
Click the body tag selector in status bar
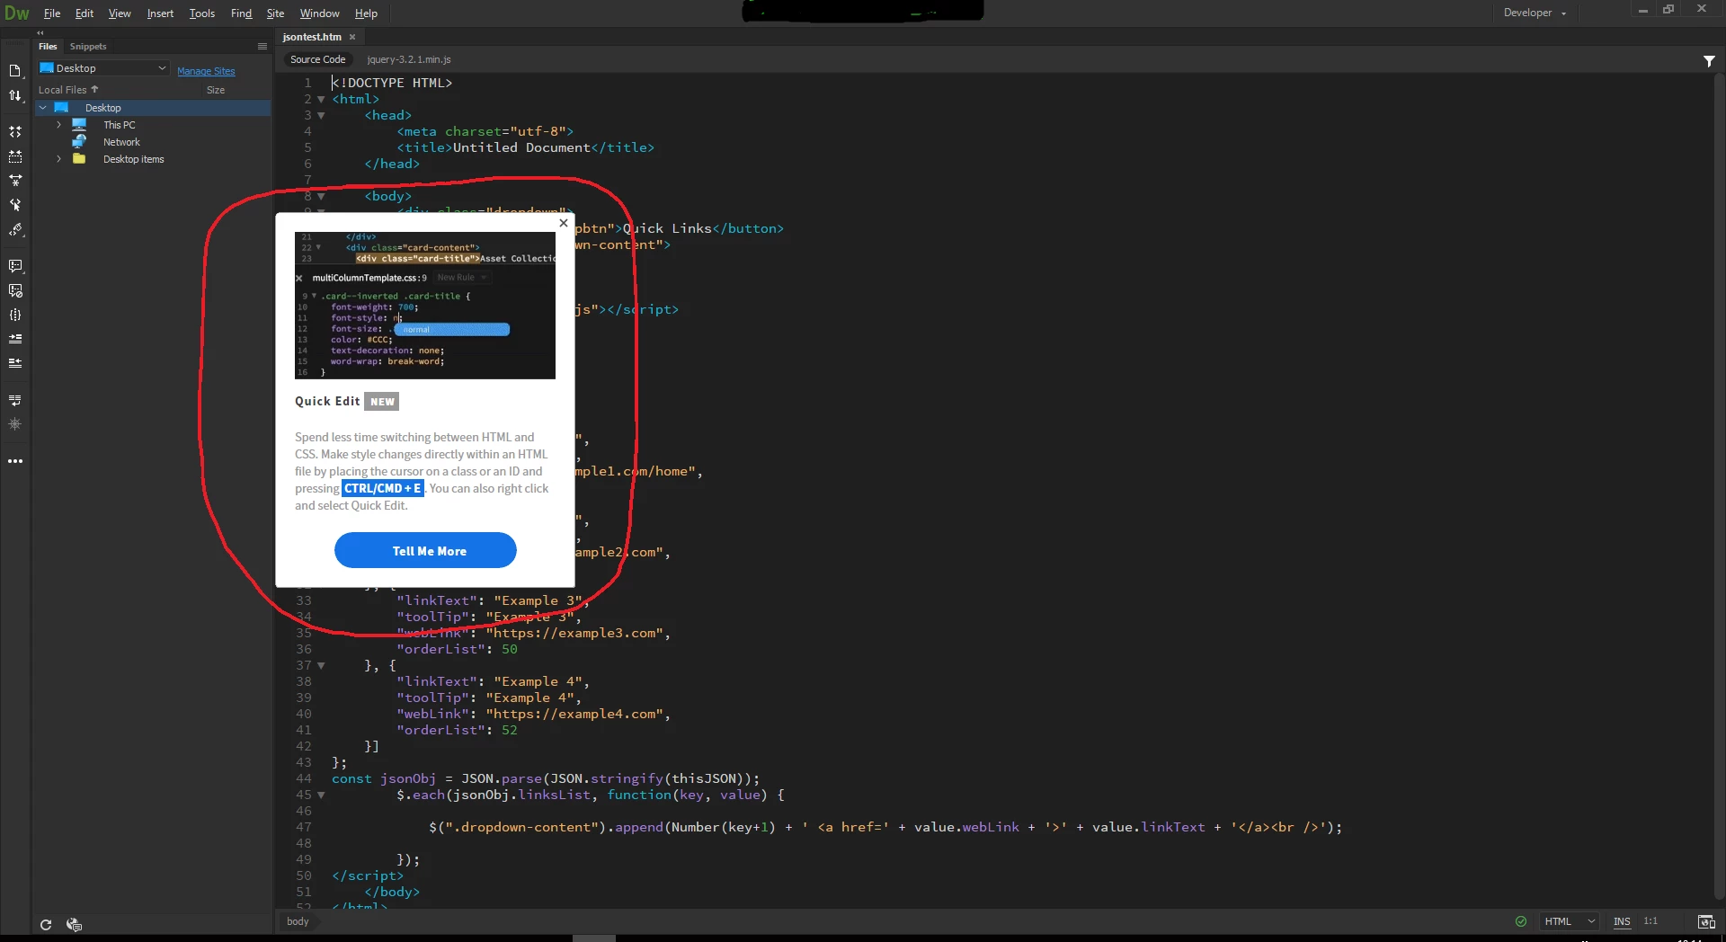[298, 921]
